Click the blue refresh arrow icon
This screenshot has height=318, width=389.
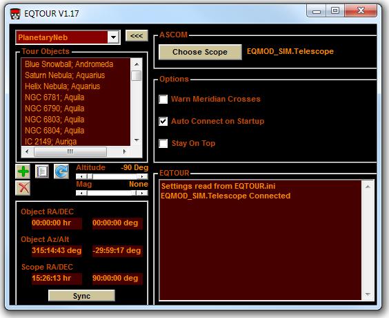click(61, 171)
